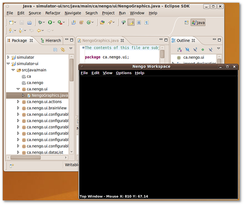Select the Java perspective button
Image resolution: width=244 pixels, height=205 pixels.
(198, 23)
